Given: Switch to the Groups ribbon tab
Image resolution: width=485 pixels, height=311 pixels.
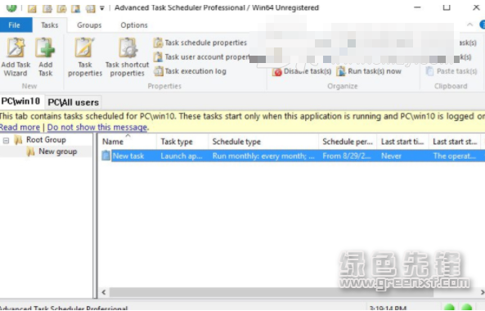Looking at the screenshot, I should click(89, 25).
